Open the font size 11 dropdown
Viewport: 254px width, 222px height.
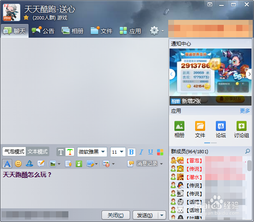click(118, 152)
